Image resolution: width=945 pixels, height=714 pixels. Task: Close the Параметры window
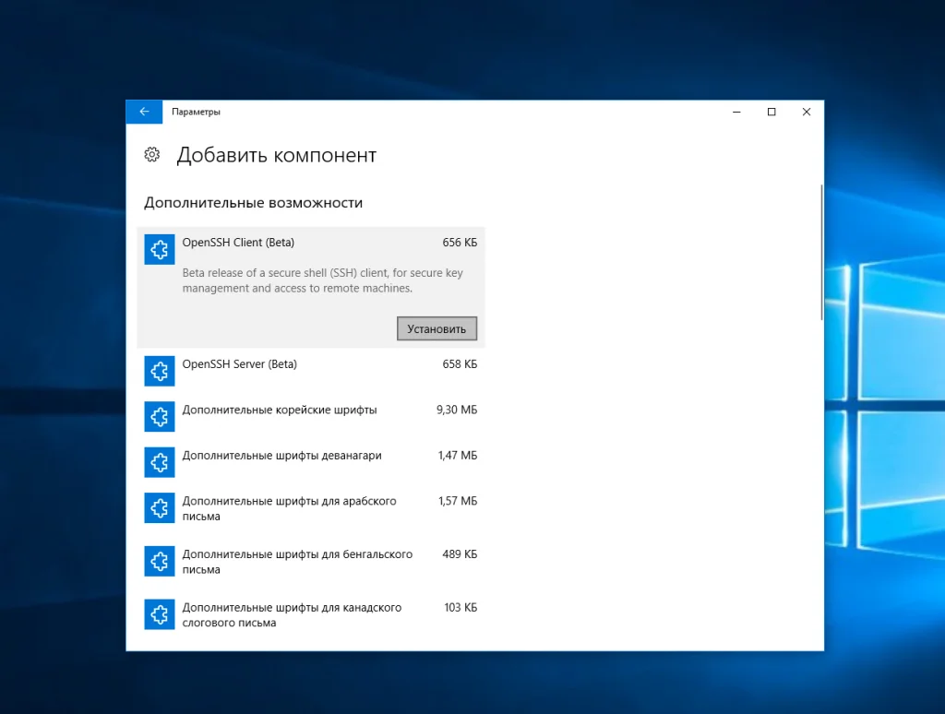[807, 112]
